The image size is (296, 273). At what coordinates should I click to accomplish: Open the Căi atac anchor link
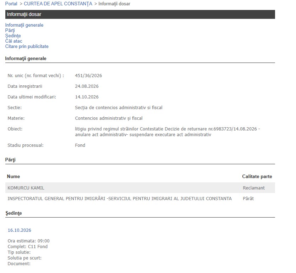[13, 41]
